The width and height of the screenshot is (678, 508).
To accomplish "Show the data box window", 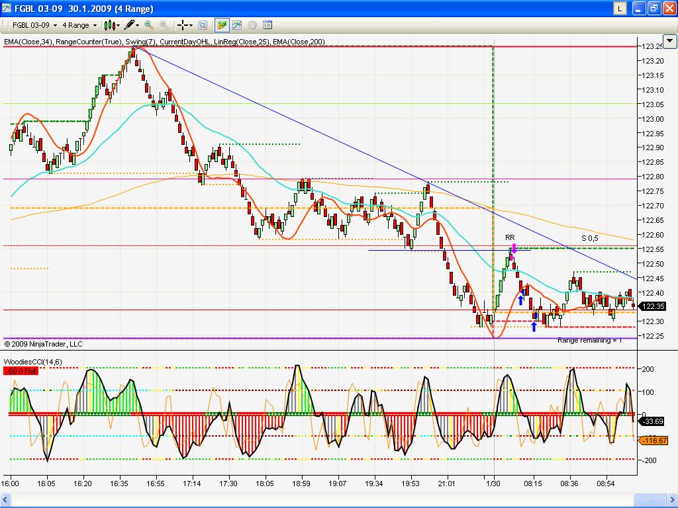I will pyautogui.click(x=203, y=25).
